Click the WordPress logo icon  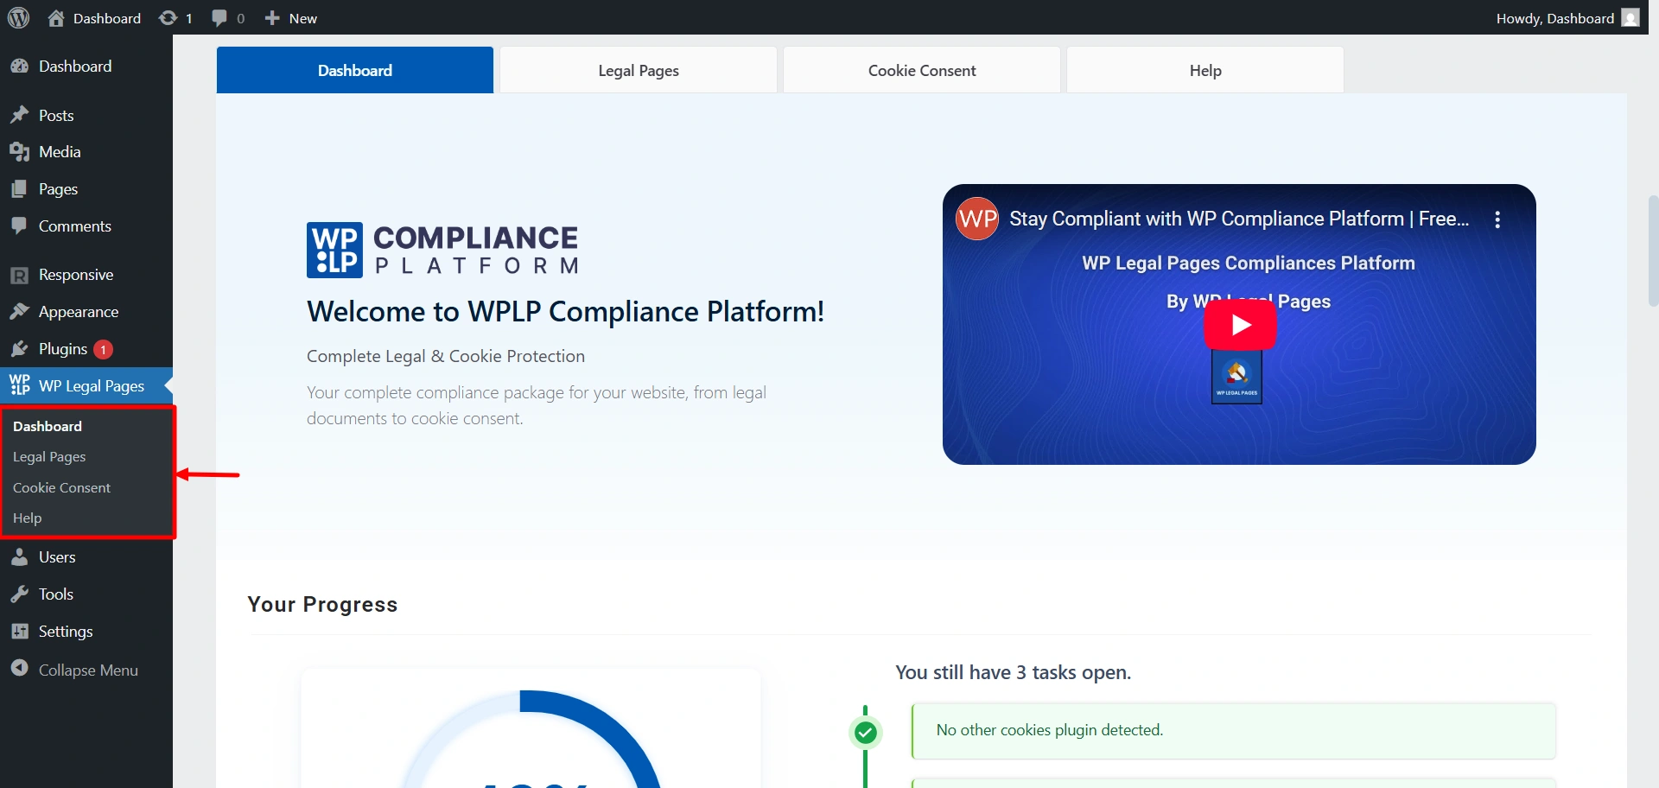coord(18,17)
